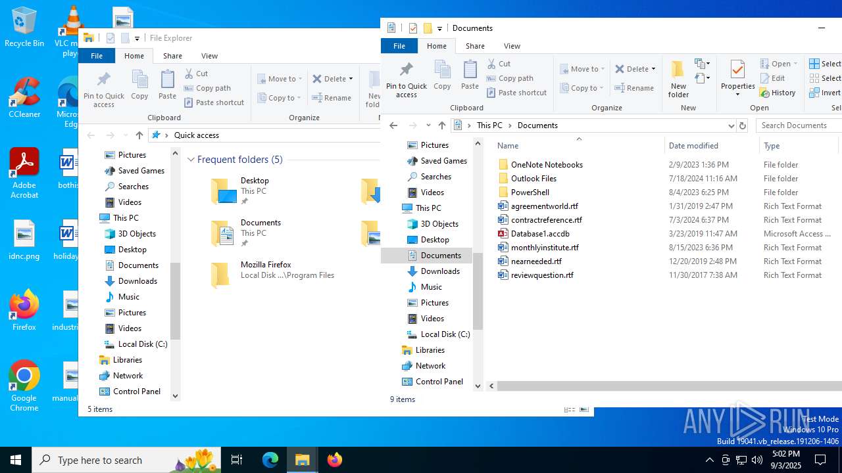Screen dimensions: 842x473
Task: Switch to View tab in Documents window
Action: tap(512, 46)
